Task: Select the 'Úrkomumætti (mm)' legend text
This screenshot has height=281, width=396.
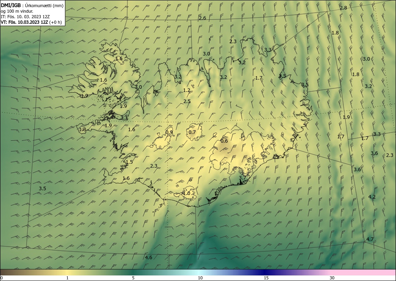Action: pos(44,6)
